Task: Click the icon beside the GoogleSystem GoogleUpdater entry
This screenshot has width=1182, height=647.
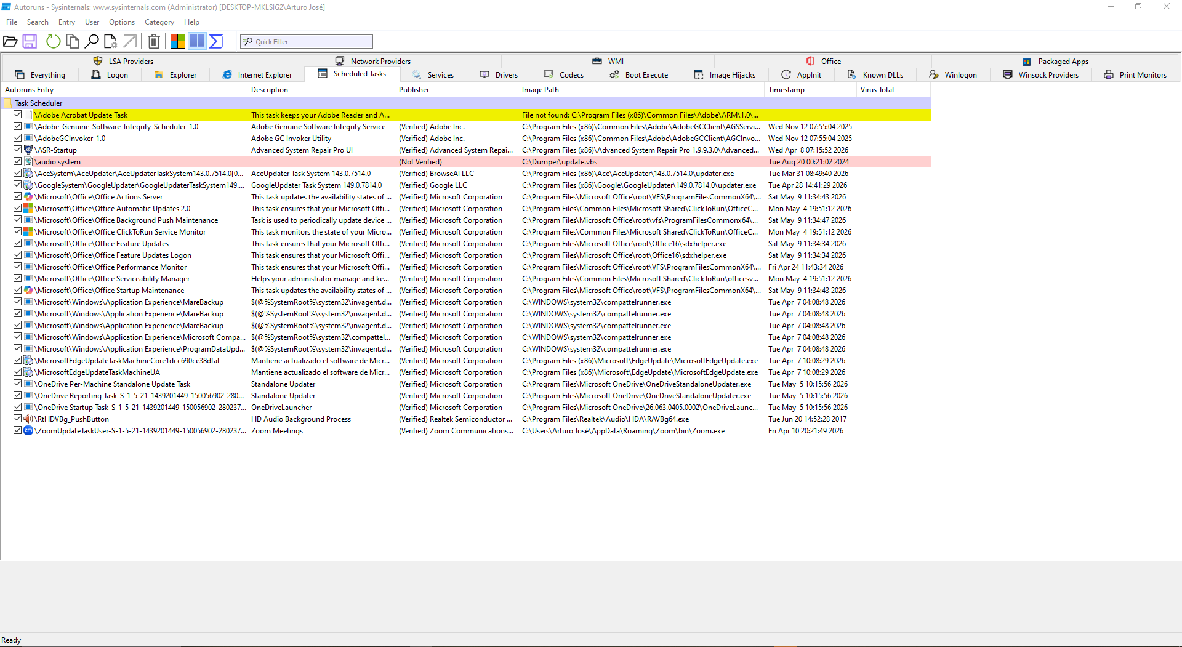Action: pos(28,185)
